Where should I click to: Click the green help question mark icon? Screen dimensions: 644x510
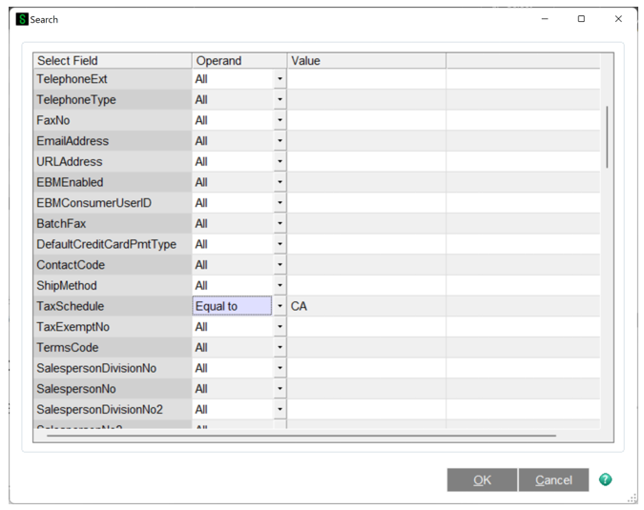coord(605,479)
